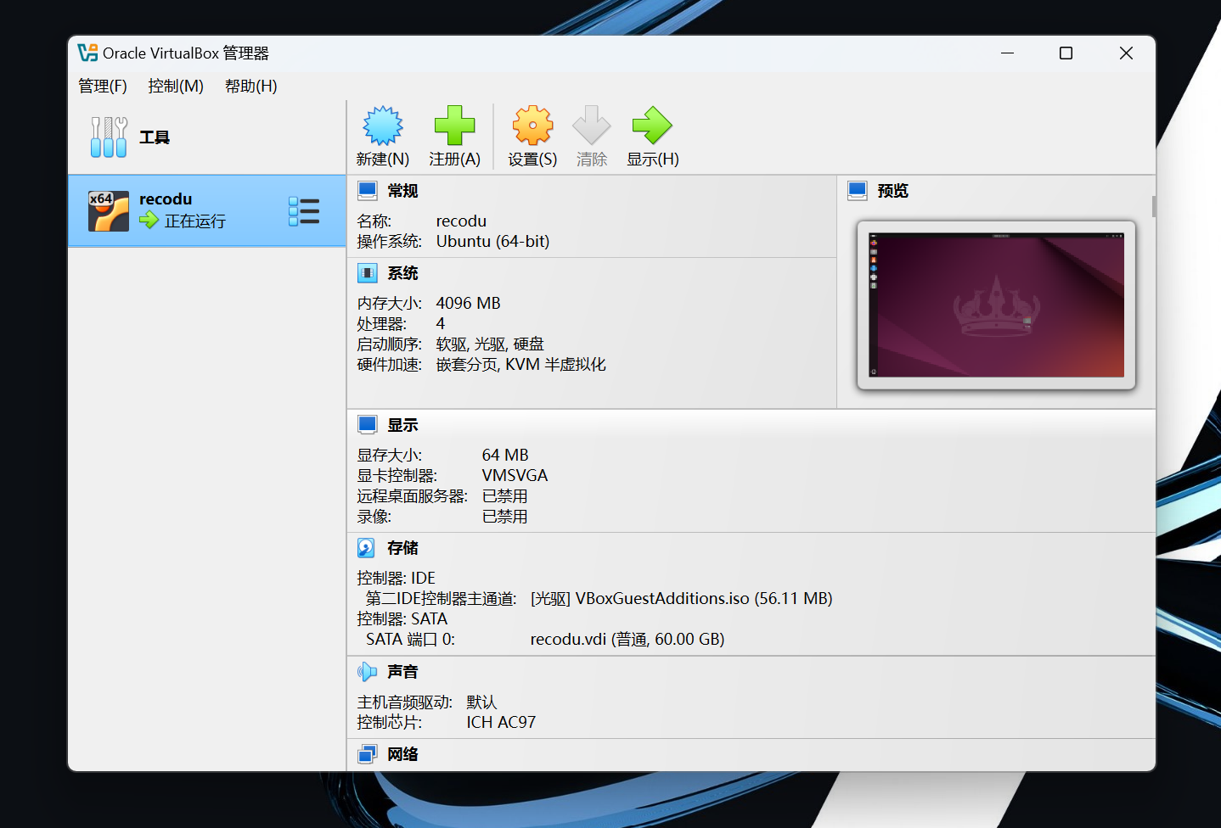Click the General (常规) section icon
Screen dimensions: 1221x828
click(367, 191)
